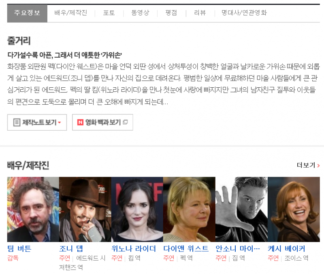Viewport: 324px width, 274px height.
Task: Switch to the 배우/제작진 tab
Action: tap(70, 13)
